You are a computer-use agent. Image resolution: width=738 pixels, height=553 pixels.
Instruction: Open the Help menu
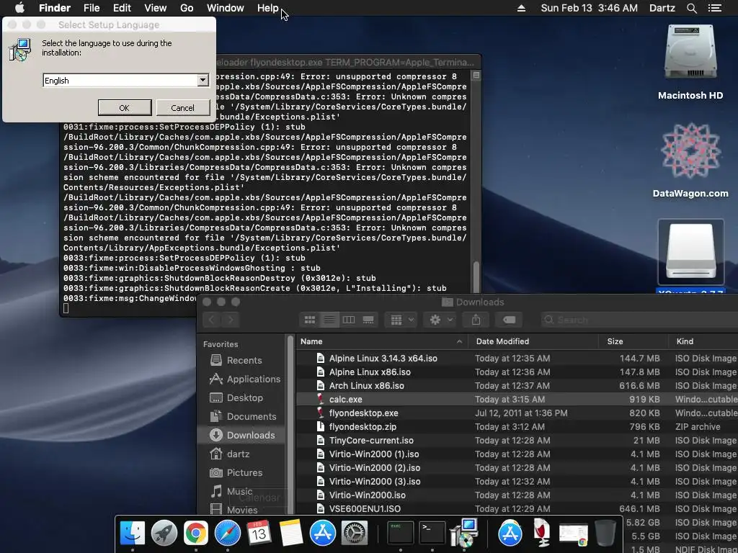point(268,8)
